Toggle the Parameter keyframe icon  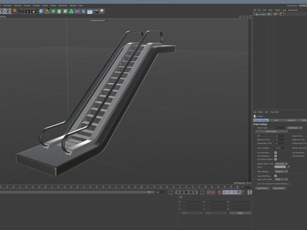click(239, 192)
